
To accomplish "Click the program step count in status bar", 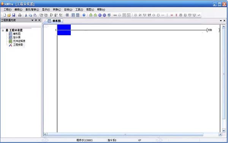I will coord(84,140).
